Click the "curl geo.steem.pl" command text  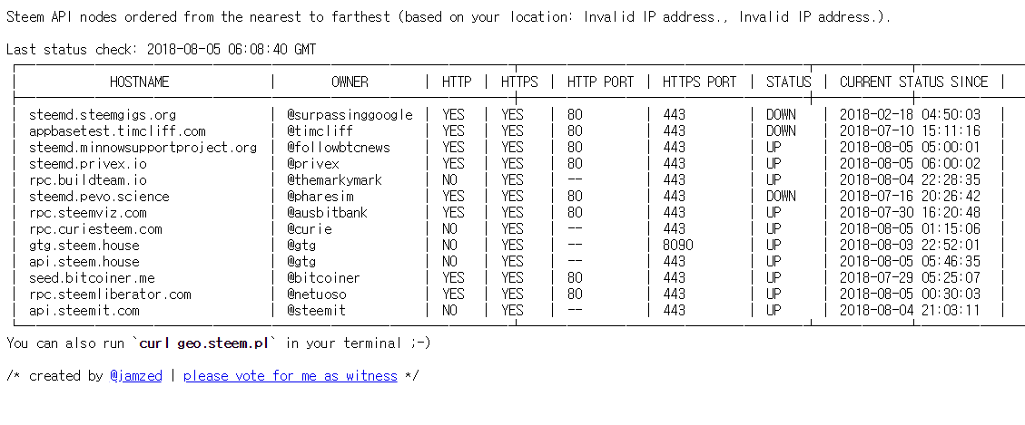tap(208, 343)
